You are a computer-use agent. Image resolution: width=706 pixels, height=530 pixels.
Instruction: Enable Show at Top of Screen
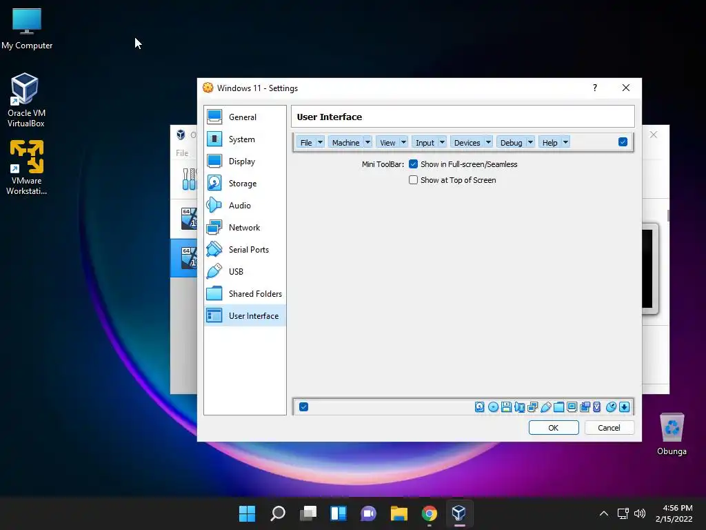[x=413, y=180]
